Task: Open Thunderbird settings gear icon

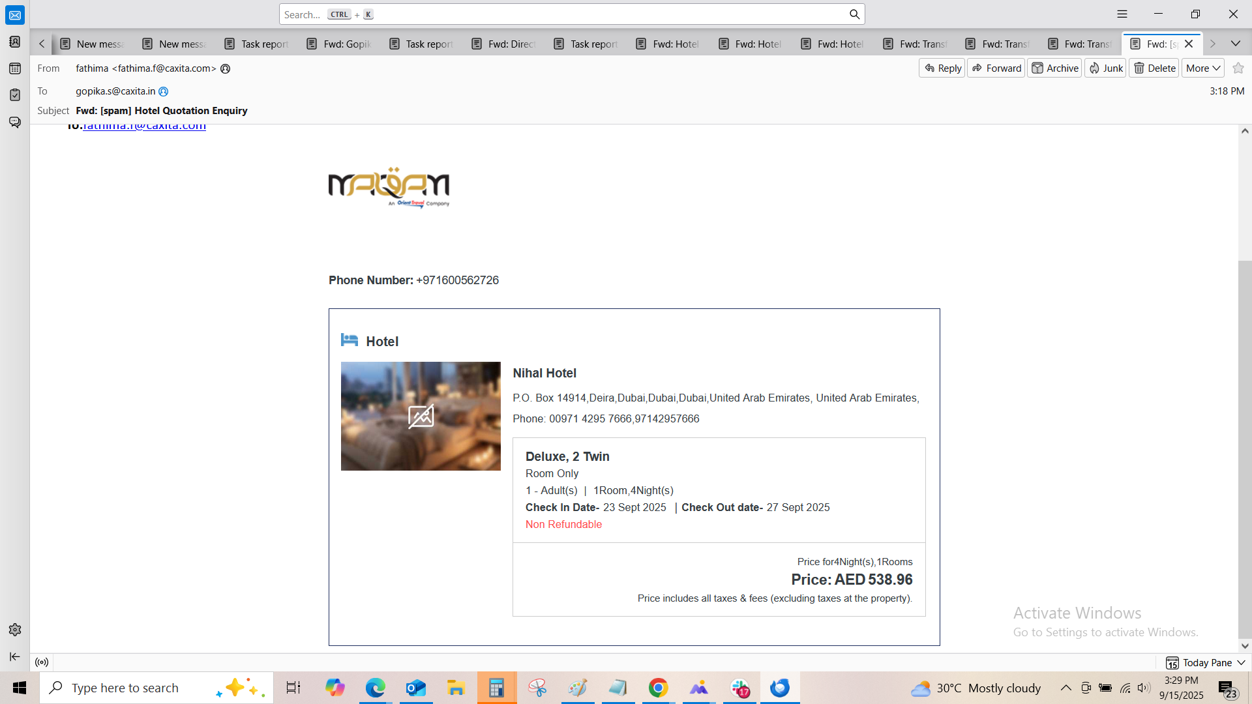Action: click(14, 630)
